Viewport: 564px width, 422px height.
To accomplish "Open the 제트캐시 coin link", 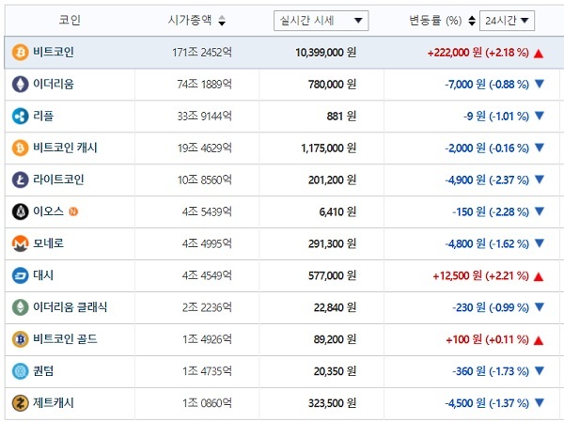I will coord(54,403).
